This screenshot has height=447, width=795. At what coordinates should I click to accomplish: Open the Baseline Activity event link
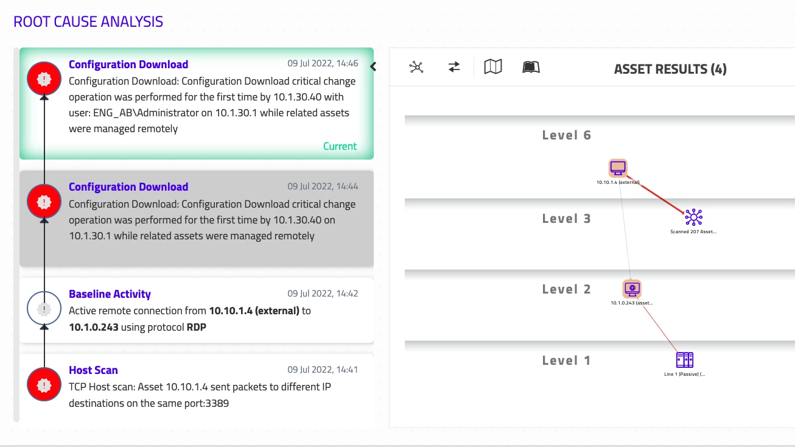click(110, 294)
